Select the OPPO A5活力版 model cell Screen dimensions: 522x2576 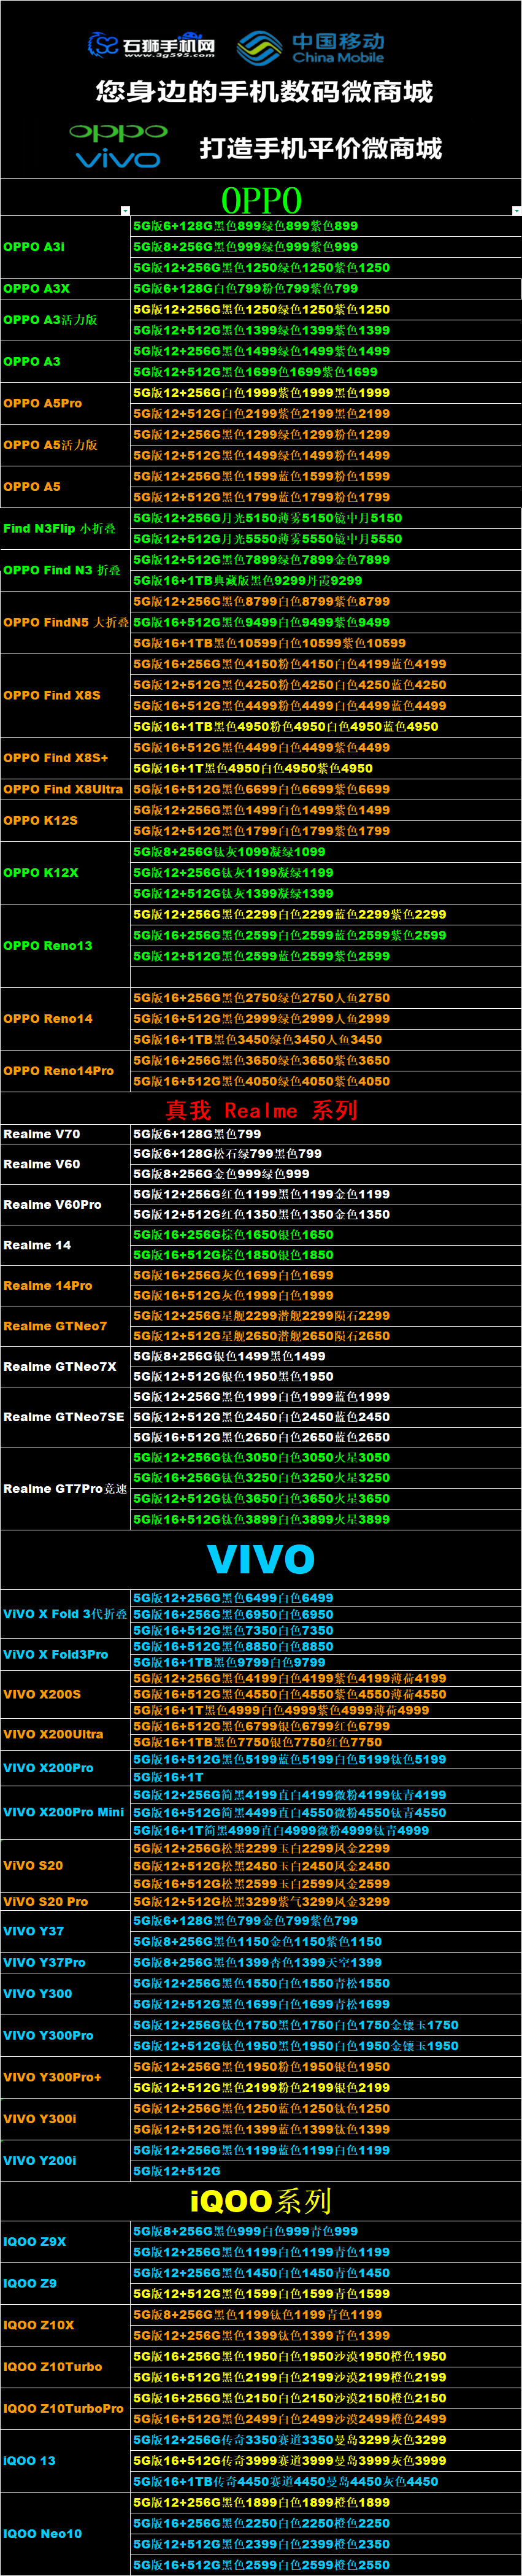[x=66, y=445]
